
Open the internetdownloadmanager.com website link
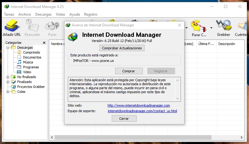pyautogui.click(x=139, y=105)
